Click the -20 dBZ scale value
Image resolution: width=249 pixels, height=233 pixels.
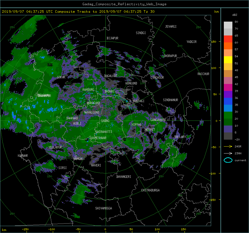click(237, 139)
